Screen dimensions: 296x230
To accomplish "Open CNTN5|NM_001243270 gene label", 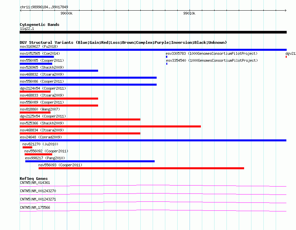I will pos(38,191).
